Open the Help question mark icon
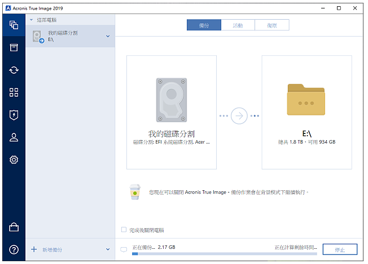This screenshot has width=368, height=264. (x=14, y=249)
